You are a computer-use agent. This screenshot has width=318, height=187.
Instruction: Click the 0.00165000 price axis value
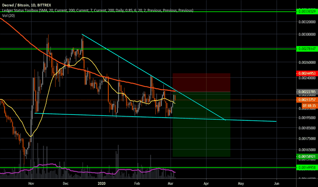(307, 150)
